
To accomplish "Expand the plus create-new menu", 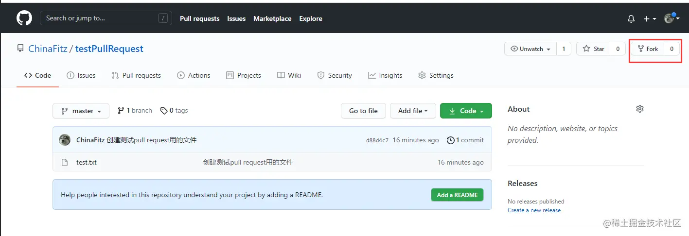I will [650, 19].
